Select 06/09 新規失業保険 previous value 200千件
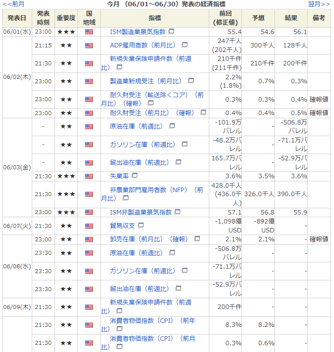Screen dimensions: 334x352 pyautogui.click(x=229, y=307)
